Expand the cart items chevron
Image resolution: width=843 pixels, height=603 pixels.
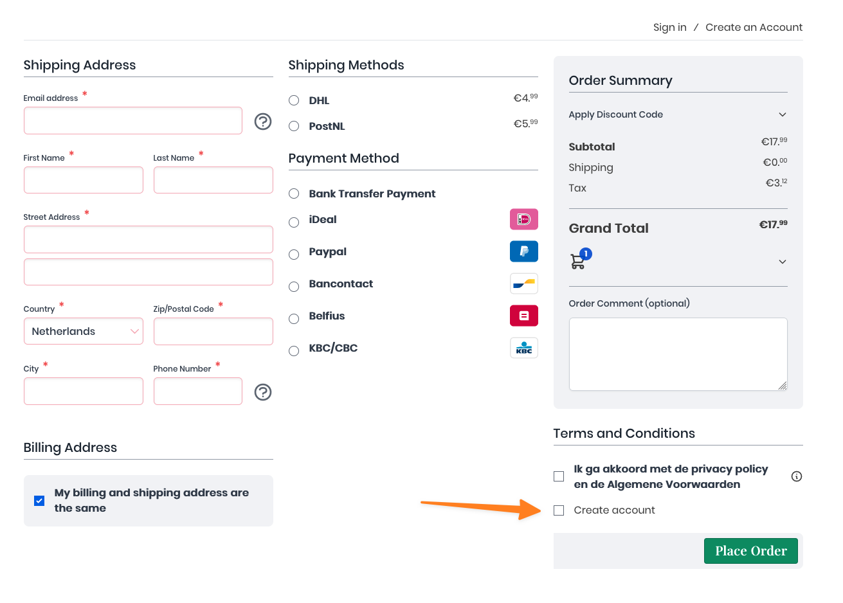point(782,262)
